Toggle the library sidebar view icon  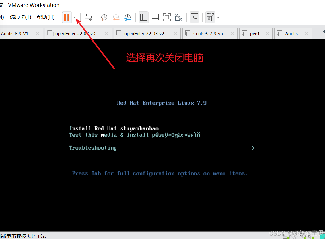click(143, 17)
